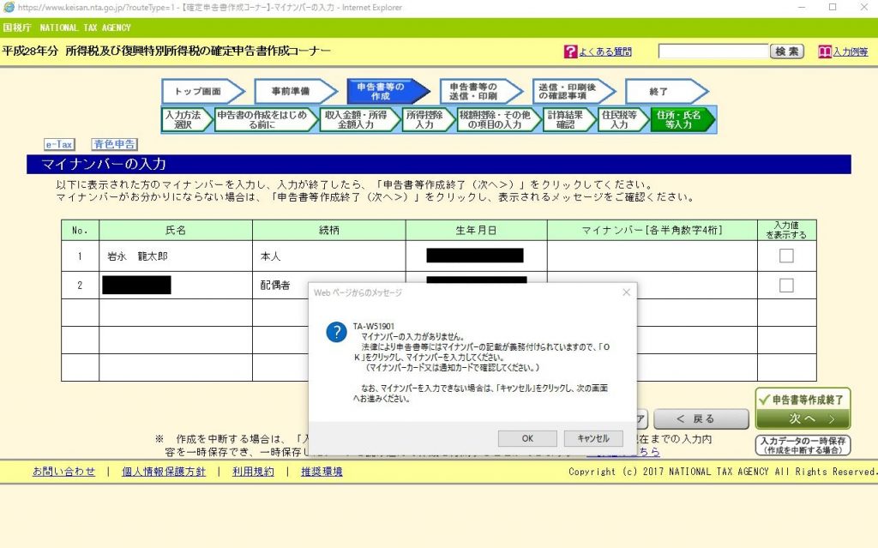878x548 pixels.
Task: Click the e-Tax badge
Action: pyautogui.click(x=60, y=145)
